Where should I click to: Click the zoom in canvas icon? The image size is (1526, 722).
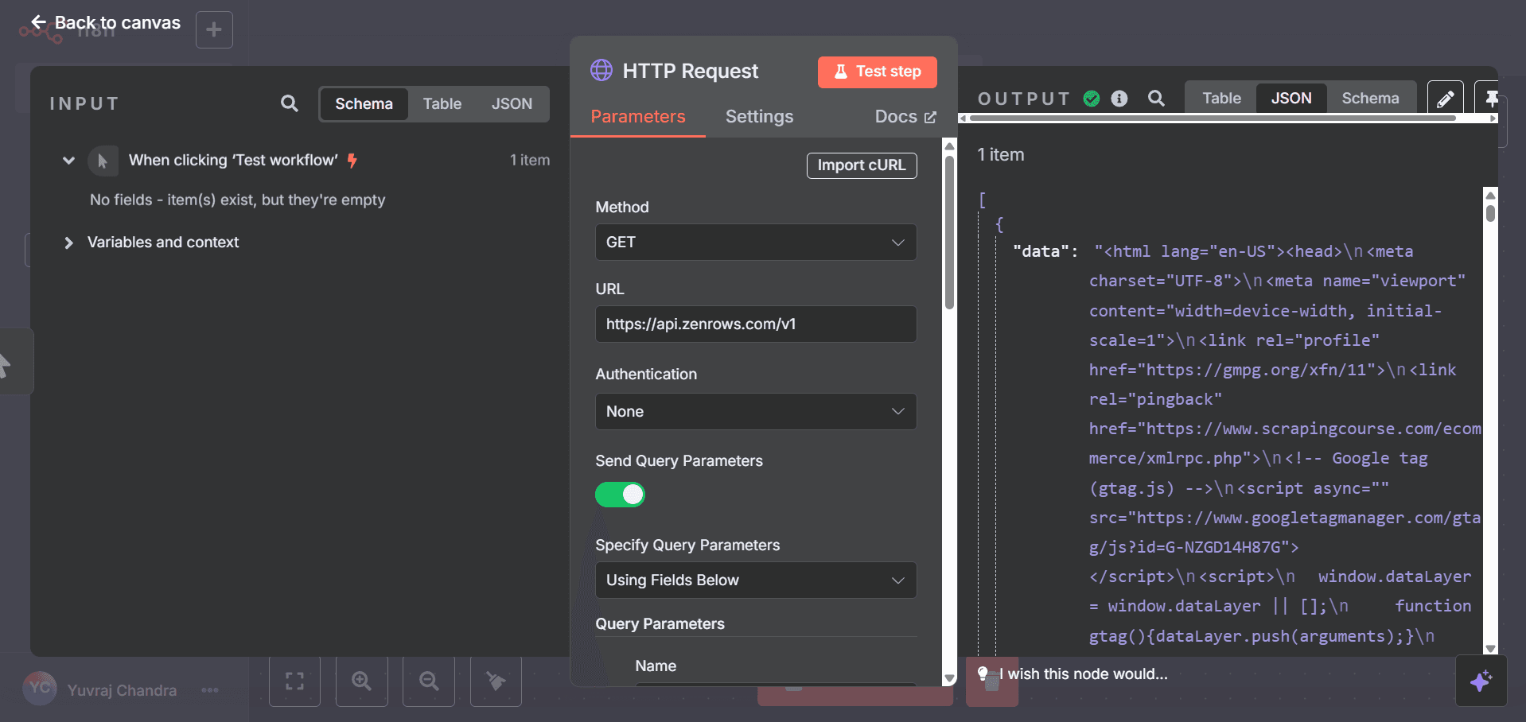(362, 681)
